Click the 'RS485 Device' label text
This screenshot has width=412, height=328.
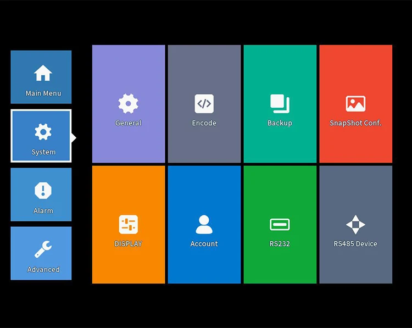pyautogui.click(x=355, y=244)
